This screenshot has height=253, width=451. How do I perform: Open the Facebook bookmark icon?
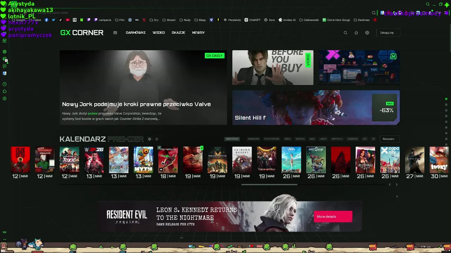(x=47, y=20)
